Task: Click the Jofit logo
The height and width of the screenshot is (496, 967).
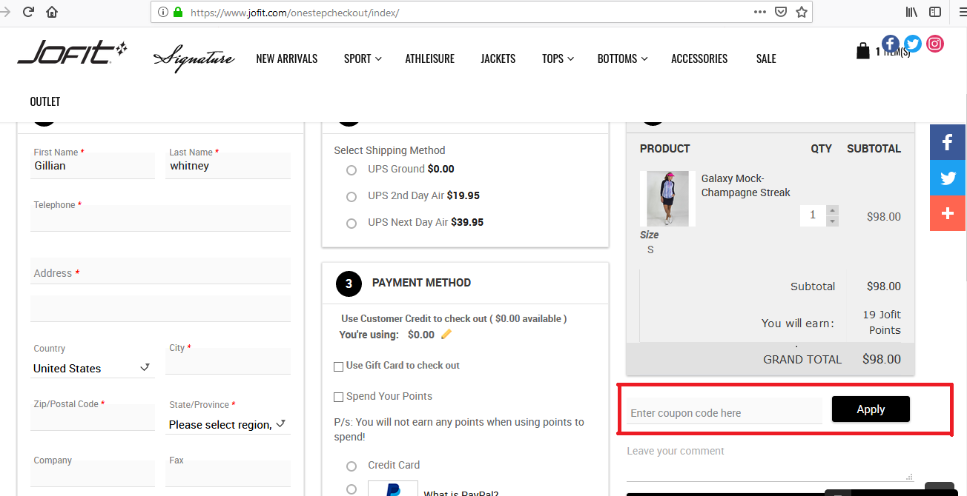Action: click(72, 53)
